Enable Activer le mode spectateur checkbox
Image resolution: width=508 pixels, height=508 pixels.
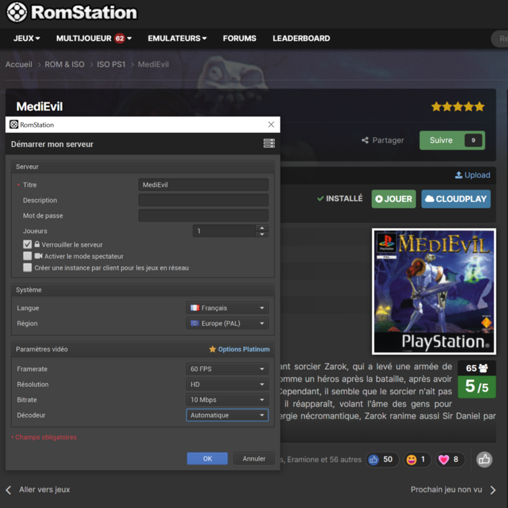(x=28, y=256)
